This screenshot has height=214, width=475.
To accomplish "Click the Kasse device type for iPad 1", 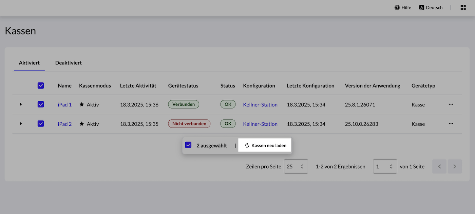I will [418, 104].
